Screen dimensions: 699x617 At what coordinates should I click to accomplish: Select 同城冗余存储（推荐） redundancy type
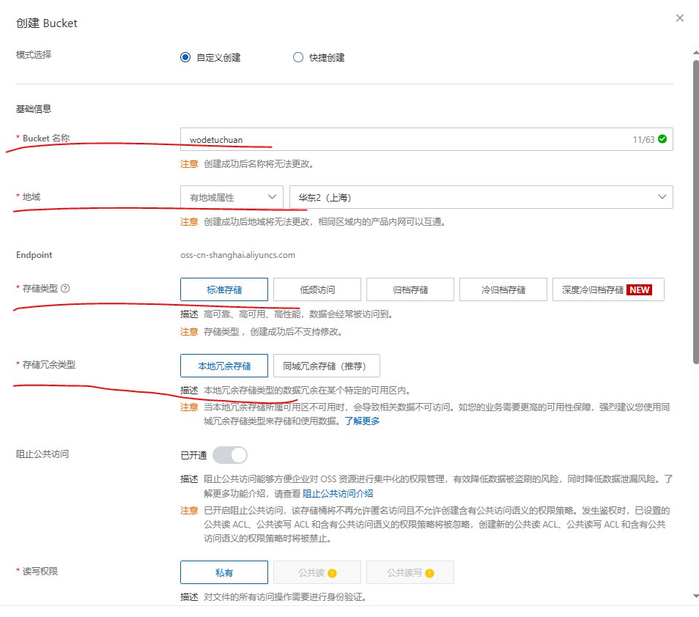pyautogui.click(x=327, y=366)
